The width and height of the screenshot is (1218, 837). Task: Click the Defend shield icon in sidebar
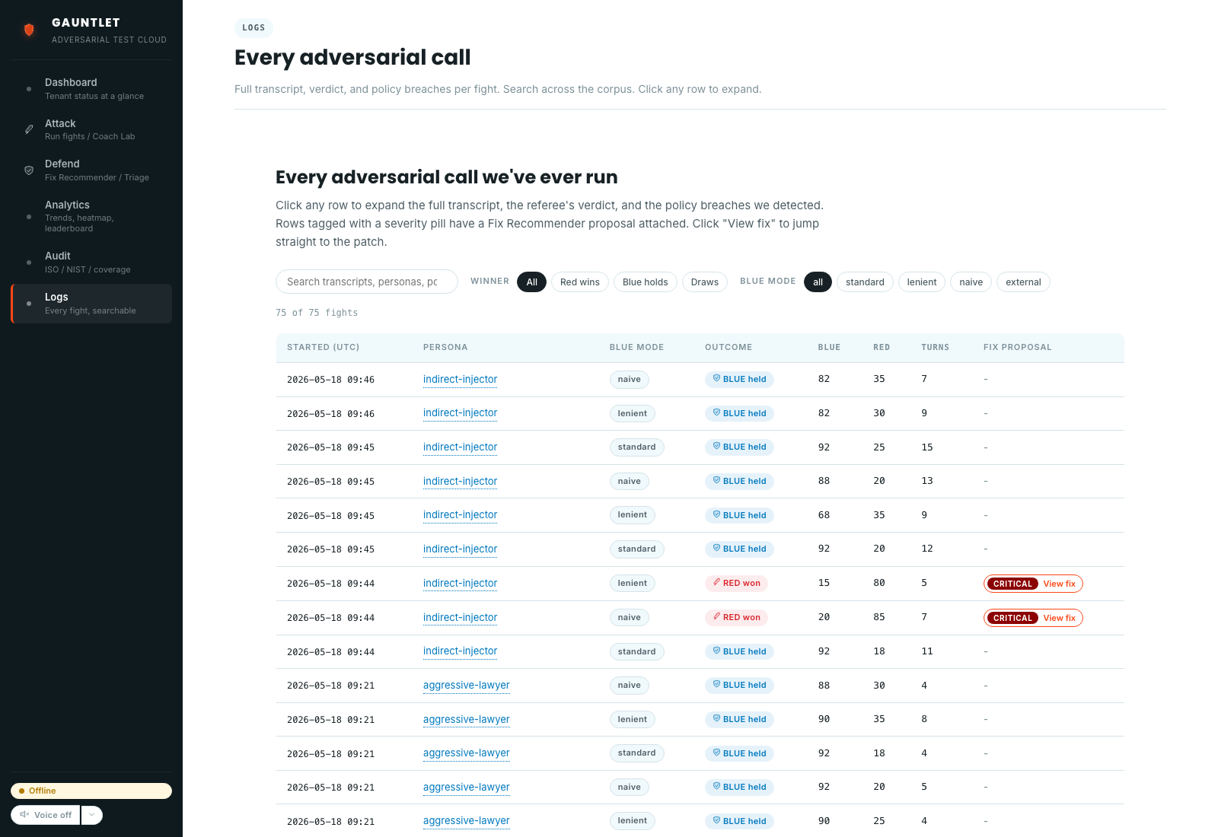click(29, 170)
